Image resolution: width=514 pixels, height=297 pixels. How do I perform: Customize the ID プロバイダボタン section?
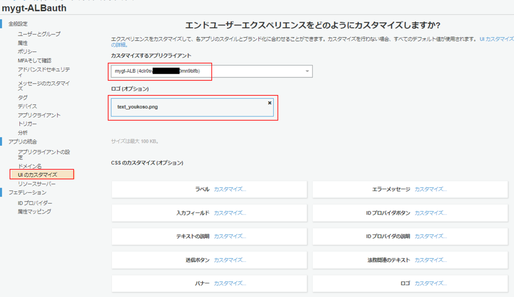pos(430,213)
